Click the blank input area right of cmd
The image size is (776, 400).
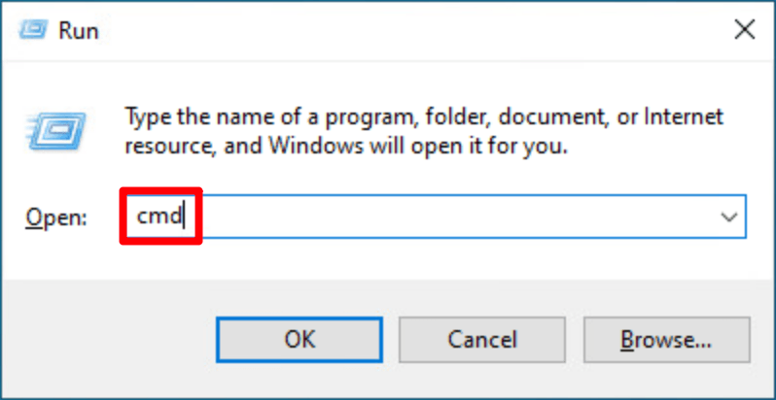(455, 217)
